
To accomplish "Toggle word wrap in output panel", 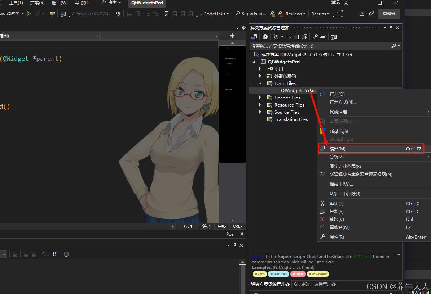I will 56,254.
